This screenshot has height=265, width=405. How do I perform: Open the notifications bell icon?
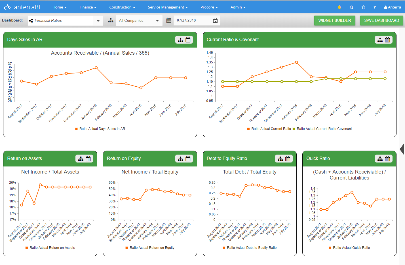[339, 7]
